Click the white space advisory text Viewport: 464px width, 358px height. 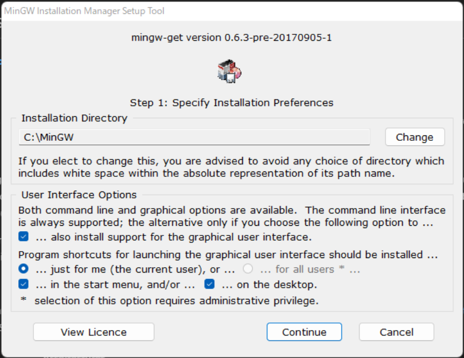click(231, 167)
